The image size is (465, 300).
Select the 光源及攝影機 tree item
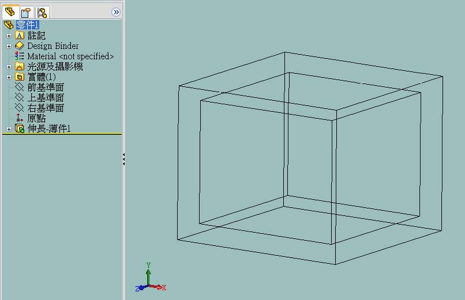point(55,67)
